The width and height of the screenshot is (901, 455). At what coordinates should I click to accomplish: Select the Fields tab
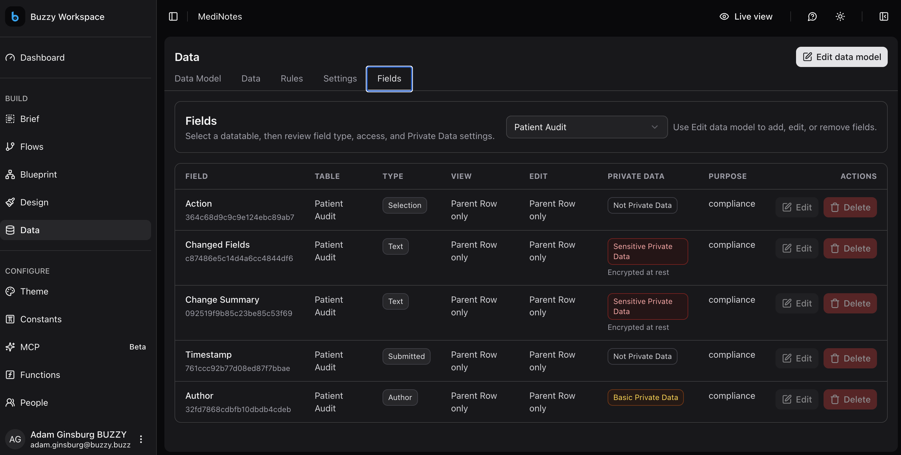tap(389, 79)
